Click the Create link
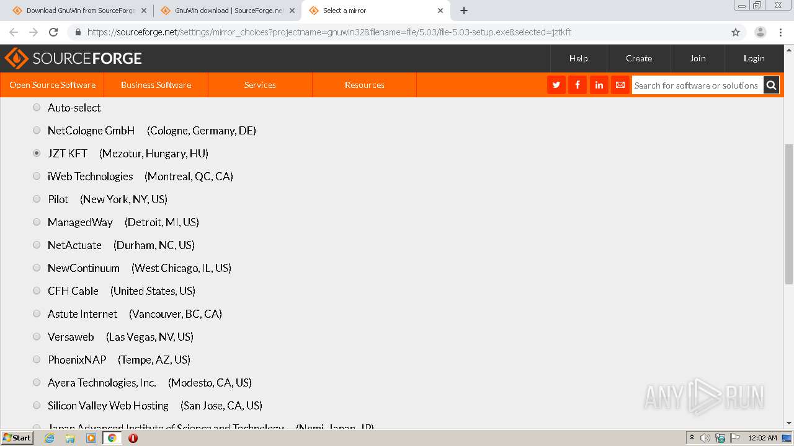 click(639, 58)
